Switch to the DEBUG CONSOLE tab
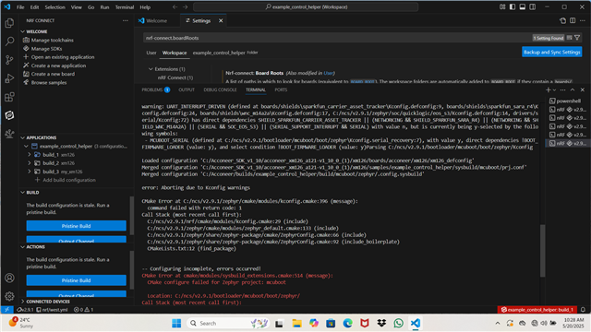Screen dimensions: 591x332 point(220,89)
